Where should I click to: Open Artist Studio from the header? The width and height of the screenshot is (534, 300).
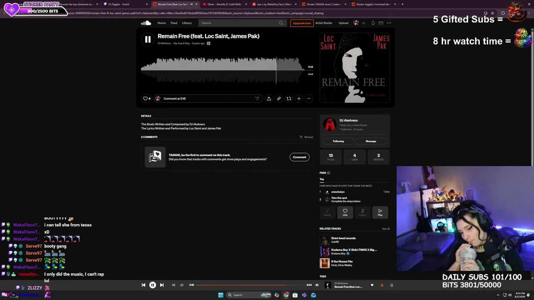pyautogui.click(x=324, y=23)
